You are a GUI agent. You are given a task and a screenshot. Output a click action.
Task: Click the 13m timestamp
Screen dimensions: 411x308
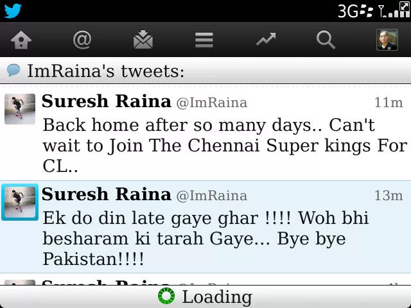[389, 196]
